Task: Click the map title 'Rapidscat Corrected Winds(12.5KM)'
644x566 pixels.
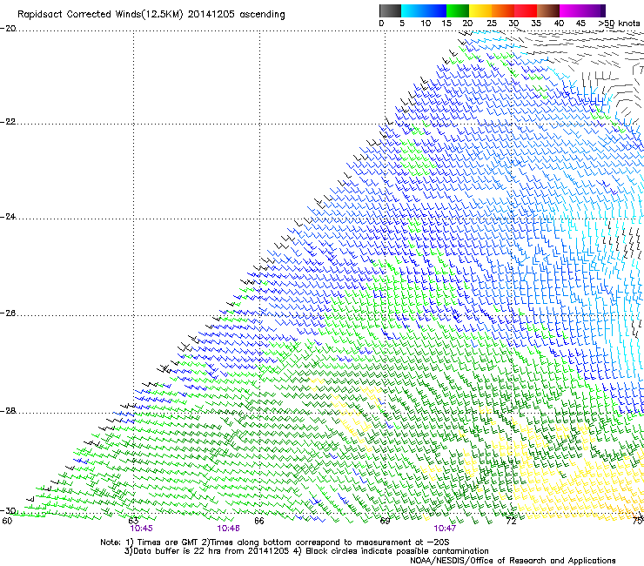Action: click(100, 15)
